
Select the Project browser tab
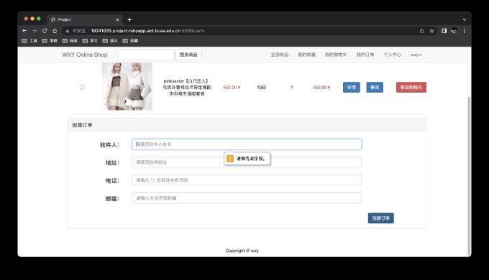click(85, 19)
